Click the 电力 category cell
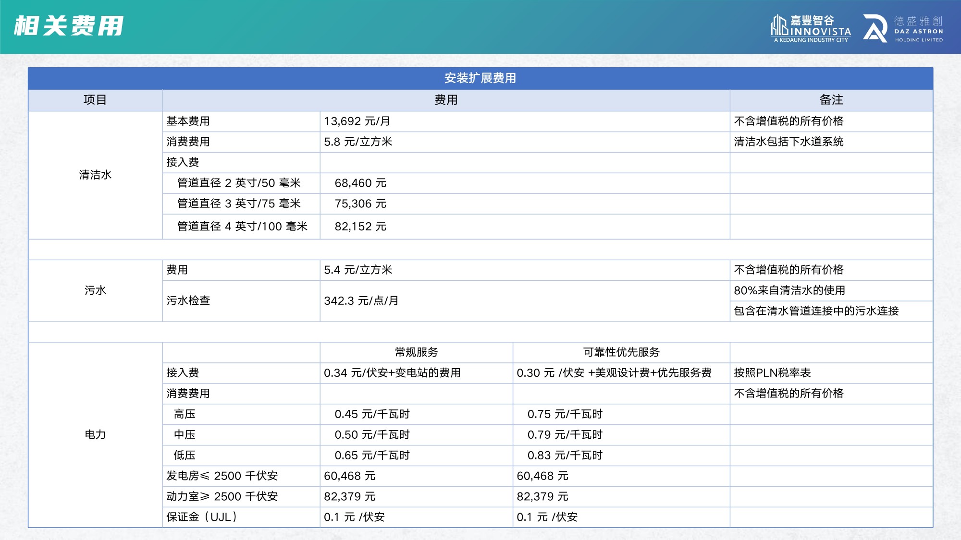961x540 pixels. coord(95,435)
